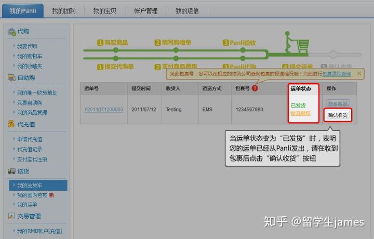Open 我的唯一收货地址 in the sidebar

click(37, 92)
